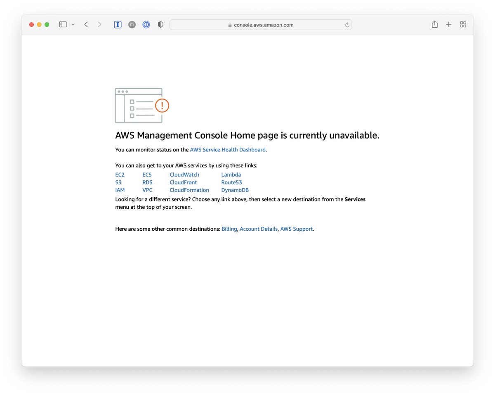The image size is (495, 395).
Task: Open the CloudWatch service link
Action: [184, 175]
